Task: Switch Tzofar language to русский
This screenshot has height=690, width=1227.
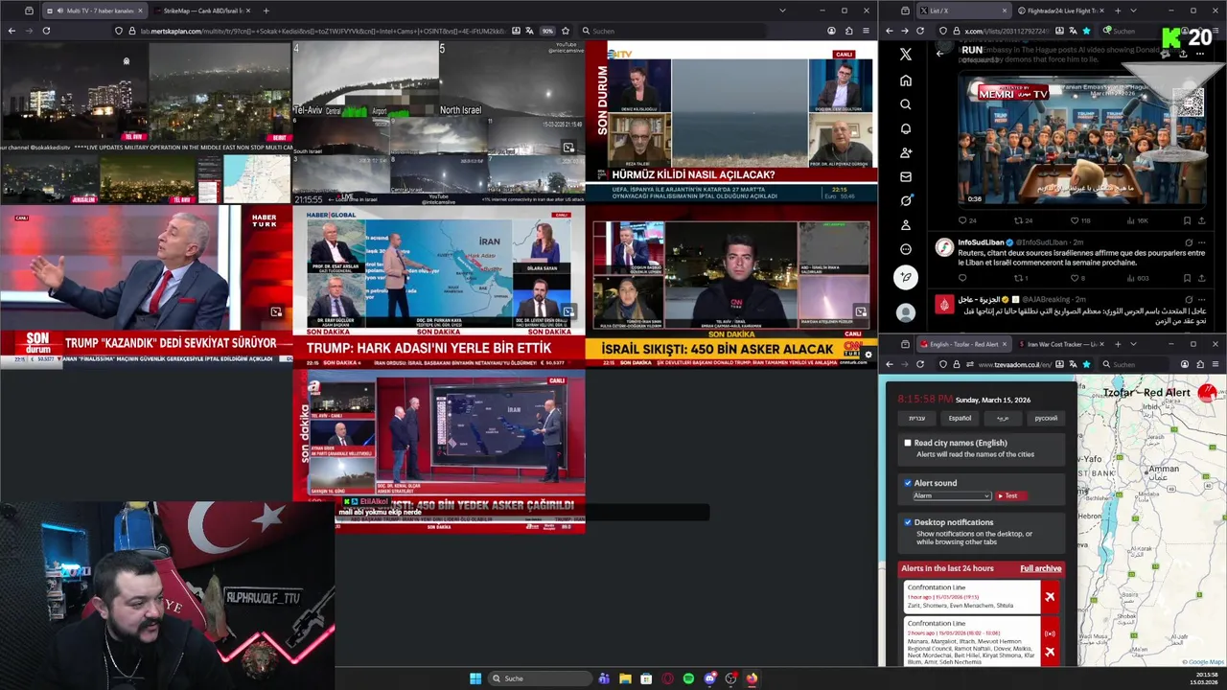Action: point(1046,418)
